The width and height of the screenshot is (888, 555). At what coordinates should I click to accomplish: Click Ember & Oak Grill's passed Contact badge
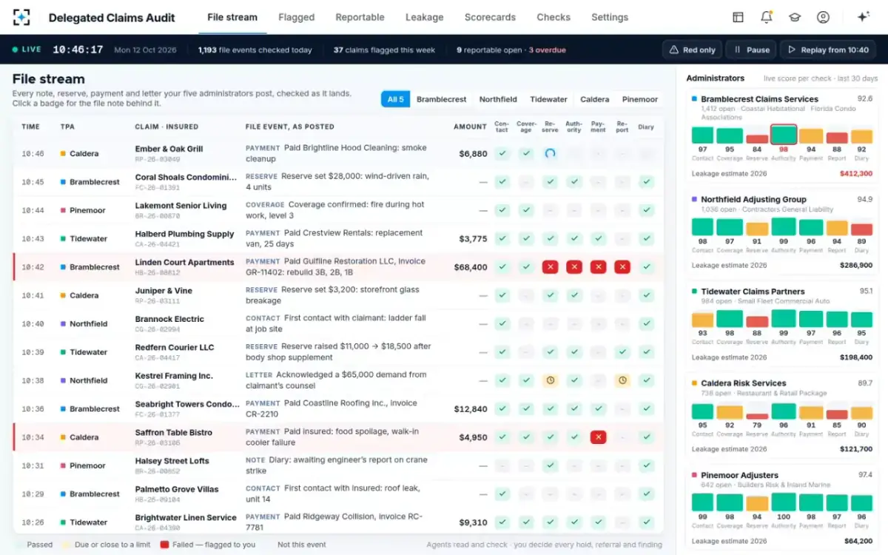(502, 154)
